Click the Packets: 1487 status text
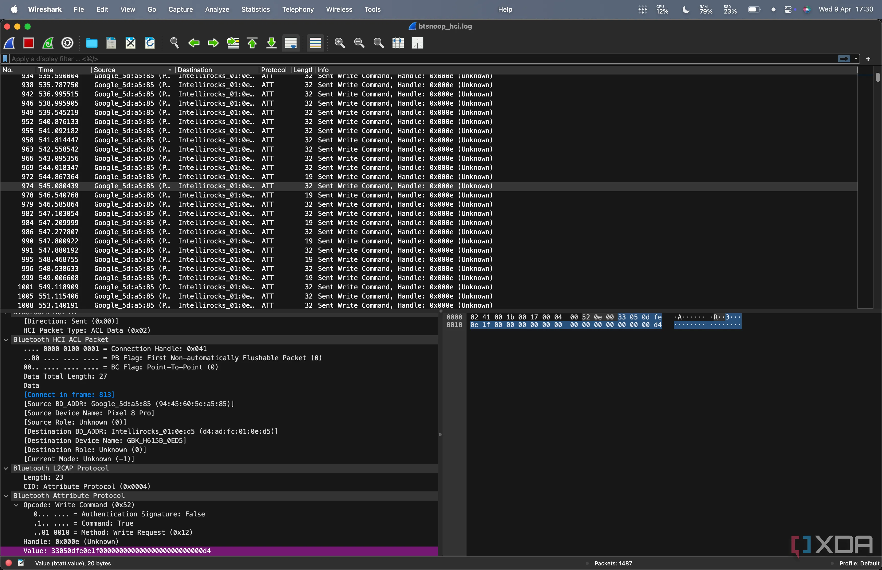Viewport: 882px width, 570px height. 613,563
